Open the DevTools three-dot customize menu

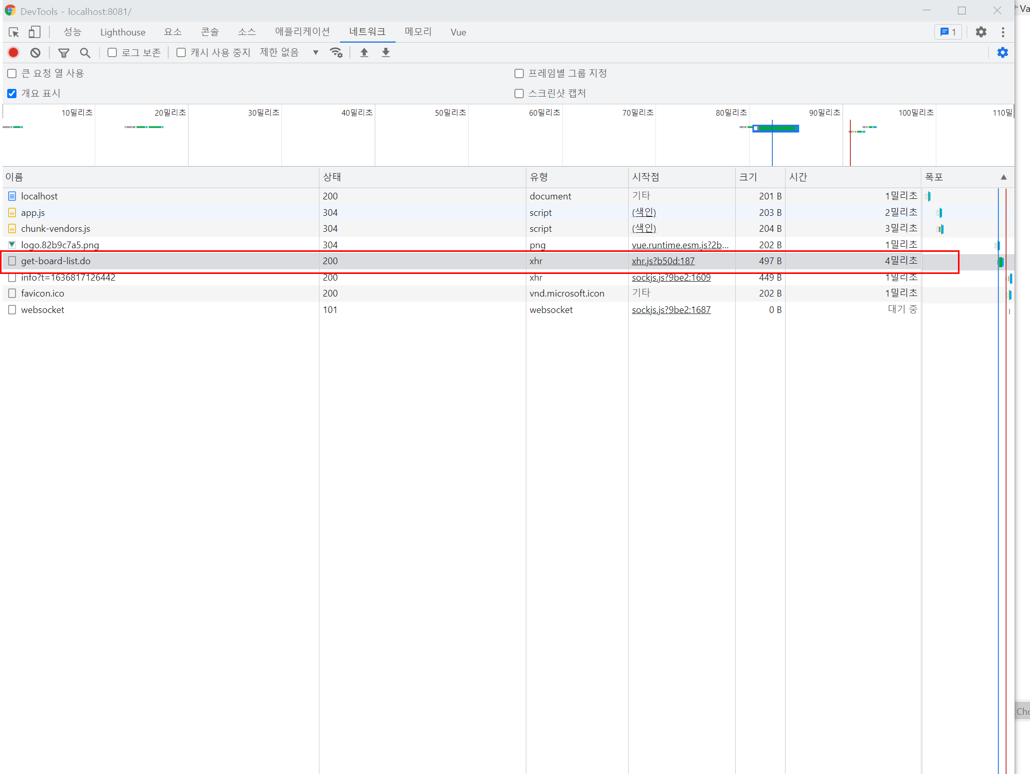coord(1003,32)
